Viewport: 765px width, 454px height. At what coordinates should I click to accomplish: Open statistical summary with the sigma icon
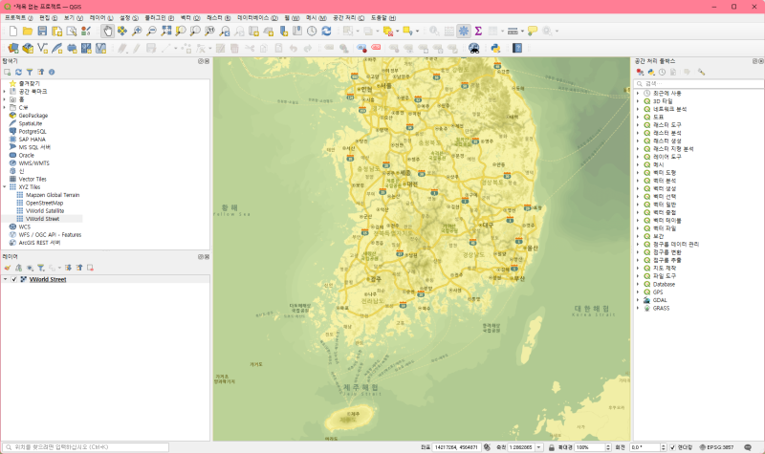coord(479,32)
